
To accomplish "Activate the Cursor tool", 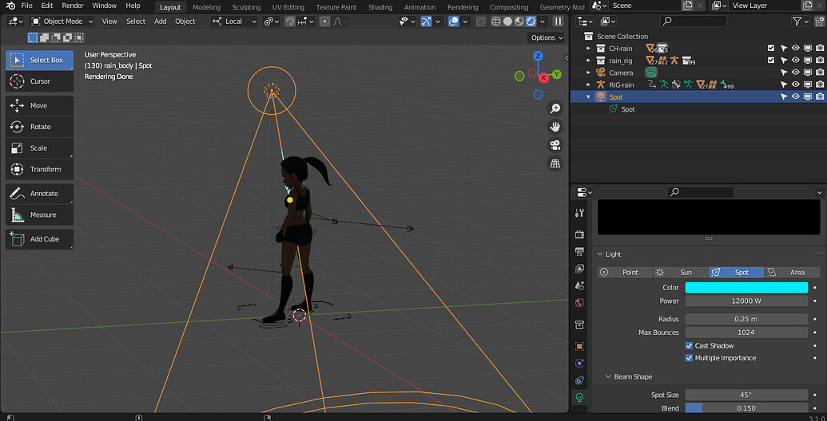I will tap(40, 81).
